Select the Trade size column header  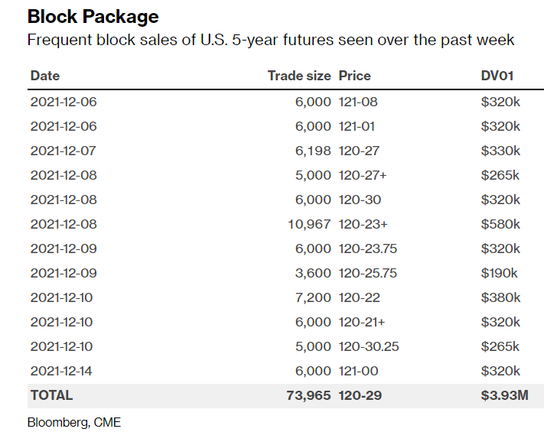tap(299, 76)
